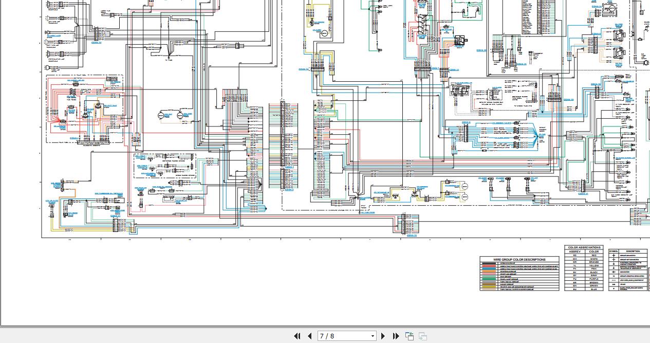Click the CONN 15 link at diagram bottom

click(x=412, y=236)
